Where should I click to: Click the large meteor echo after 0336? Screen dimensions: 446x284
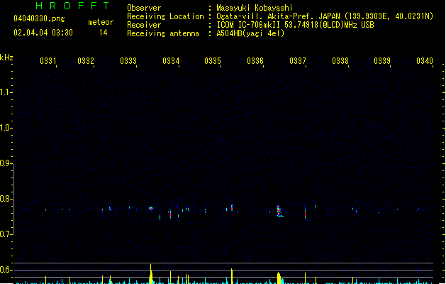coord(279,212)
